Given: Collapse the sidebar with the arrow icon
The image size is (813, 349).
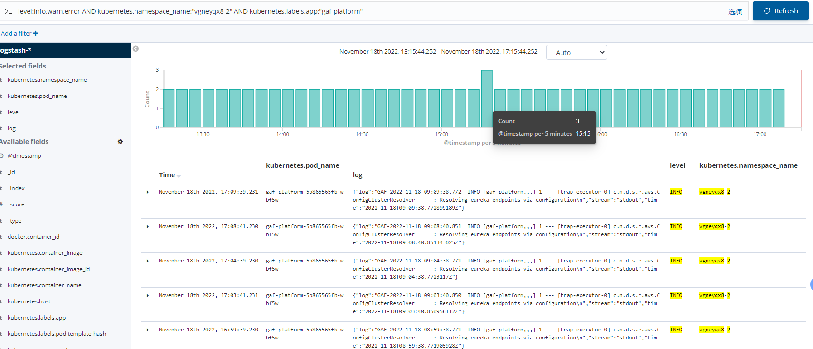Looking at the screenshot, I should pyautogui.click(x=135, y=48).
